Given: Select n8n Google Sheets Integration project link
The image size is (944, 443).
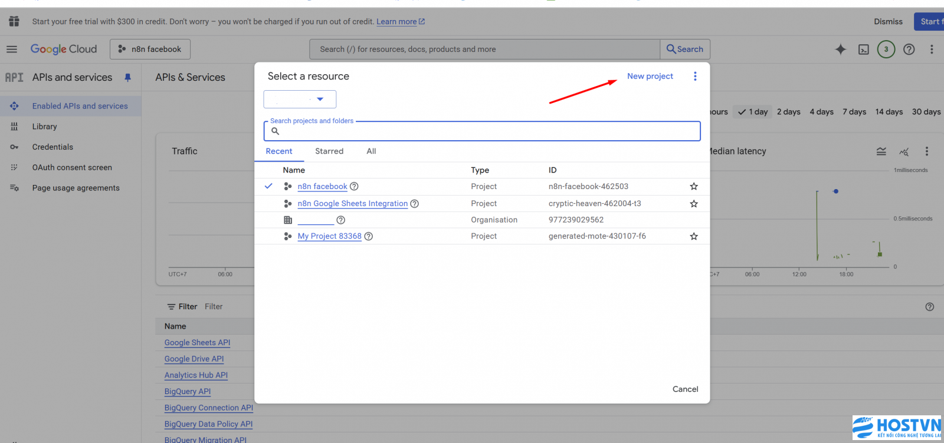Looking at the screenshot, I should point(353,204).
